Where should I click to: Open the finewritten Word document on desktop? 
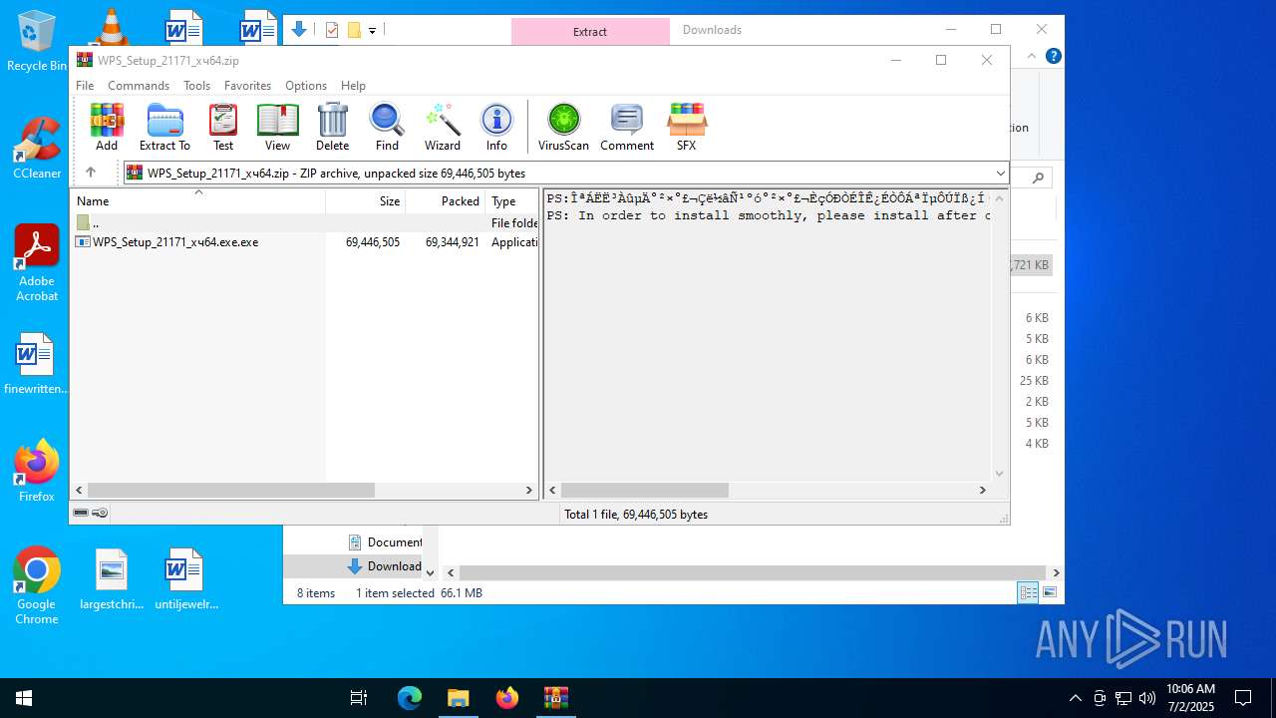click(36, 365)
